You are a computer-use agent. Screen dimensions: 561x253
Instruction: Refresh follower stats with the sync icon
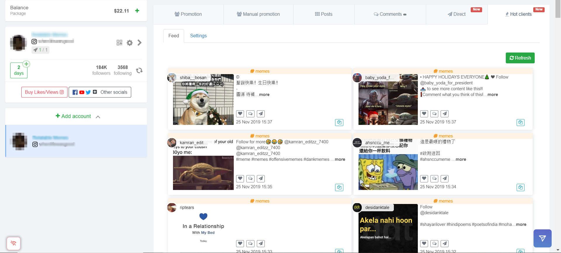click(x=139, y=70)
